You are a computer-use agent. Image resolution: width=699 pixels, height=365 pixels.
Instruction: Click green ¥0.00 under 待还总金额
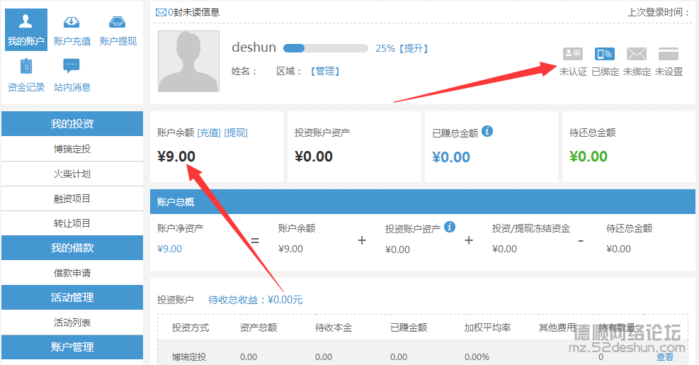[x=589, y=157]
